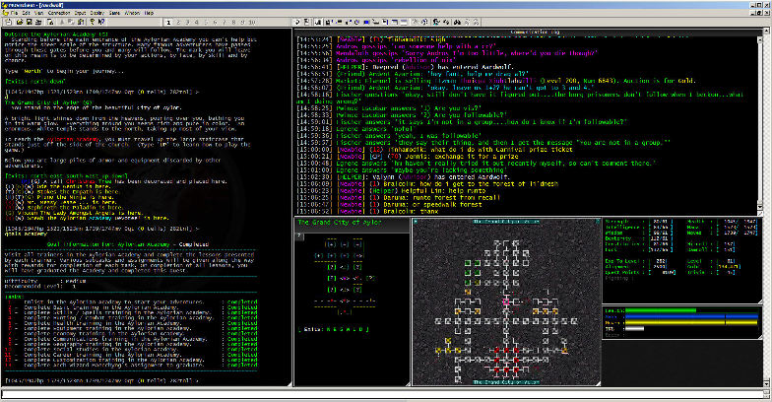Click the bar chart icon in the right toolbar
The height and width of the screenshot is (402, 772).
click(x=318, y=22)
